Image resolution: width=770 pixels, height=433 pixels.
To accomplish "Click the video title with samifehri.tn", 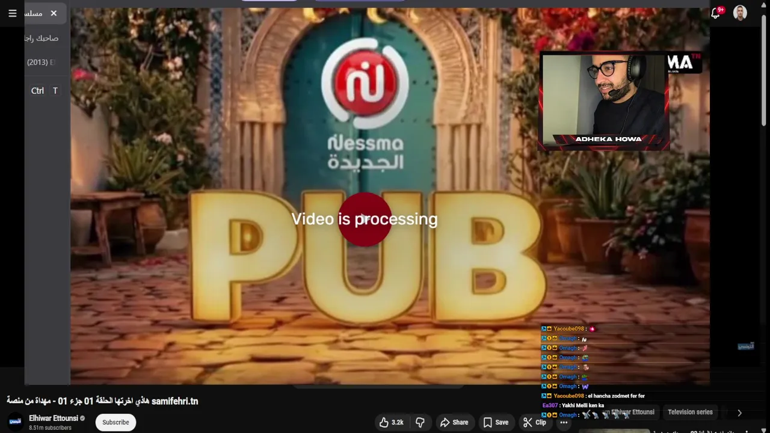I will [x=102, y=401].
